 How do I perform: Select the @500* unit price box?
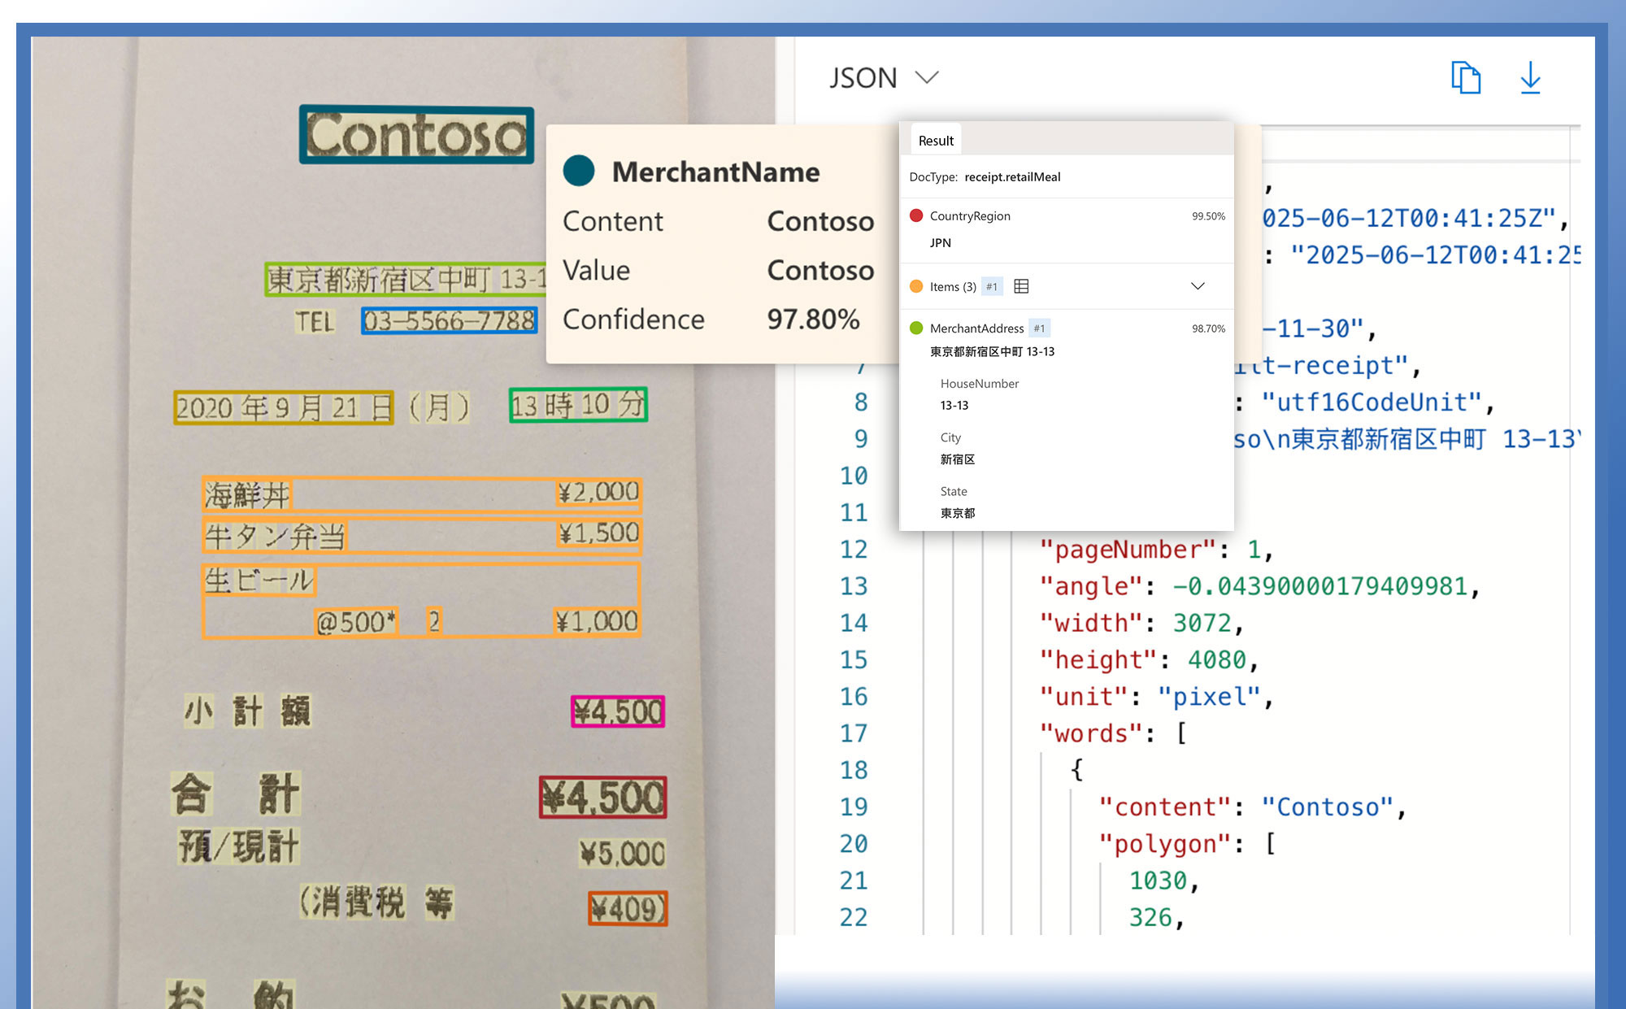tap(356, 622)
